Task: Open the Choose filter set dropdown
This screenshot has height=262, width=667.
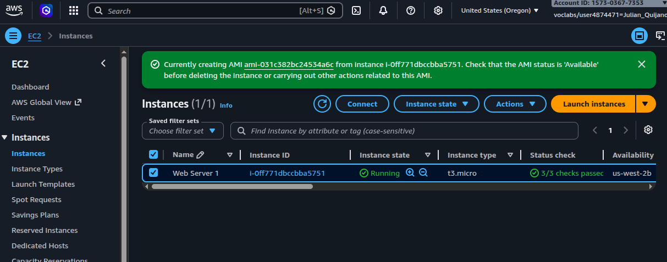Action: click(x=183, y=131)
